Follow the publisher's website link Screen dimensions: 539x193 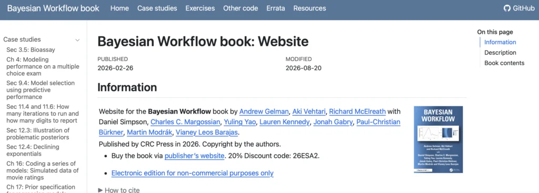(195, 156)
